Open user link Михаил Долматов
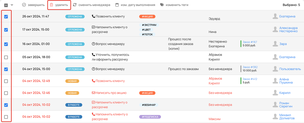The width and height of the screenshot is (304, 123). [x=287, y=116]
